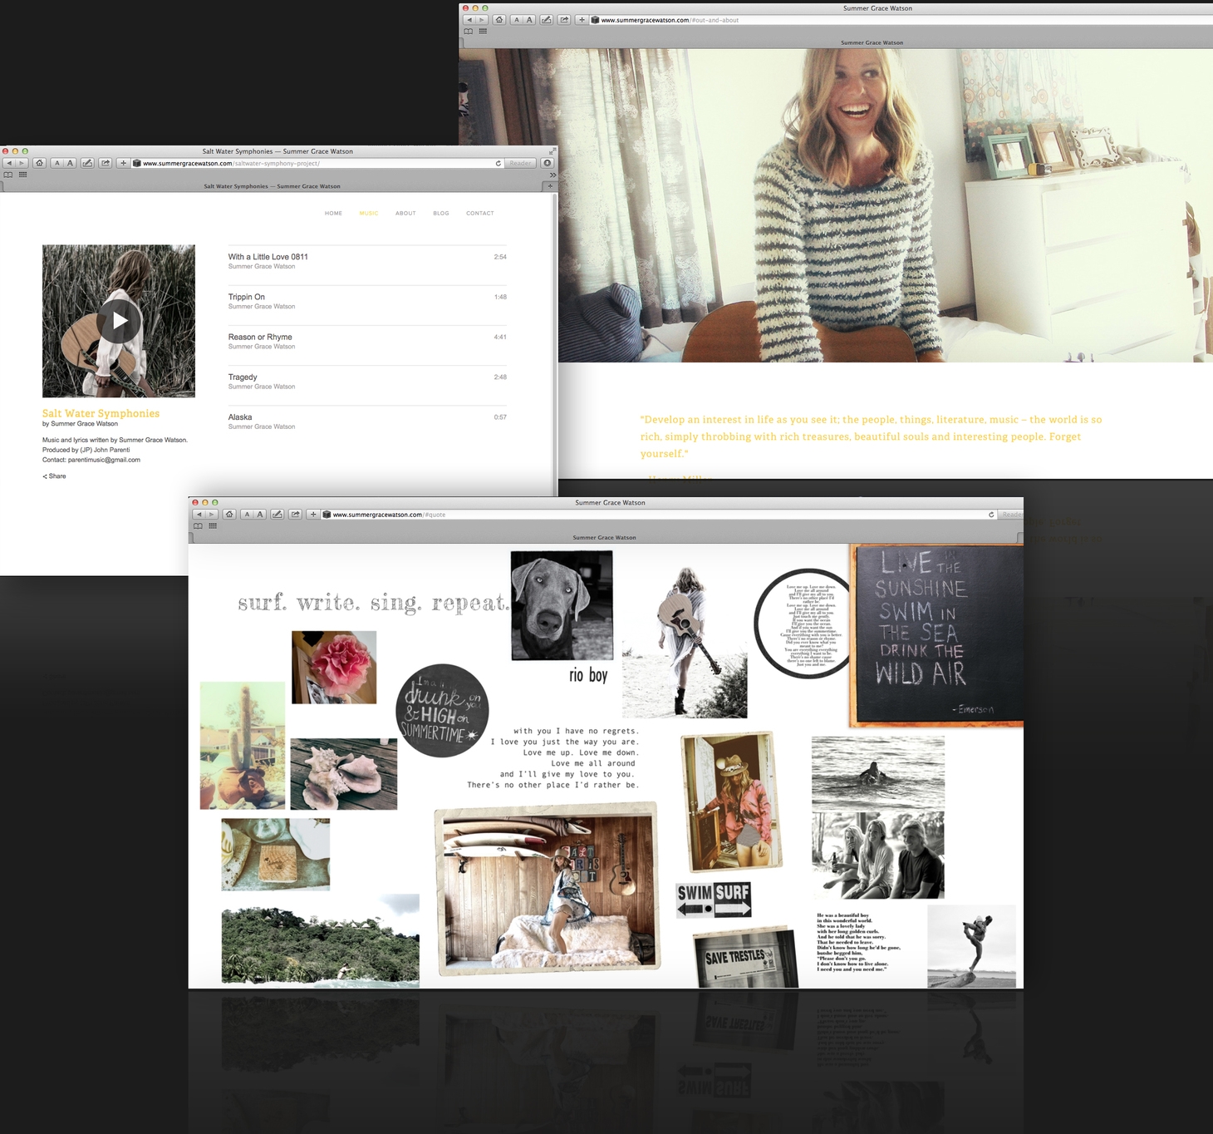Open new tab in Salt Water Symphonies window
This screenshot has width=1213, height=1134.
point(550,186)
